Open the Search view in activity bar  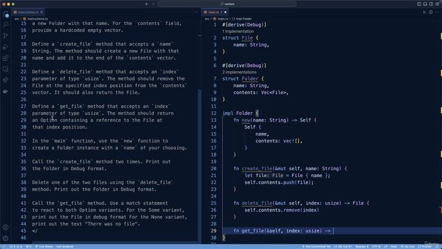(x=6, y=25)
